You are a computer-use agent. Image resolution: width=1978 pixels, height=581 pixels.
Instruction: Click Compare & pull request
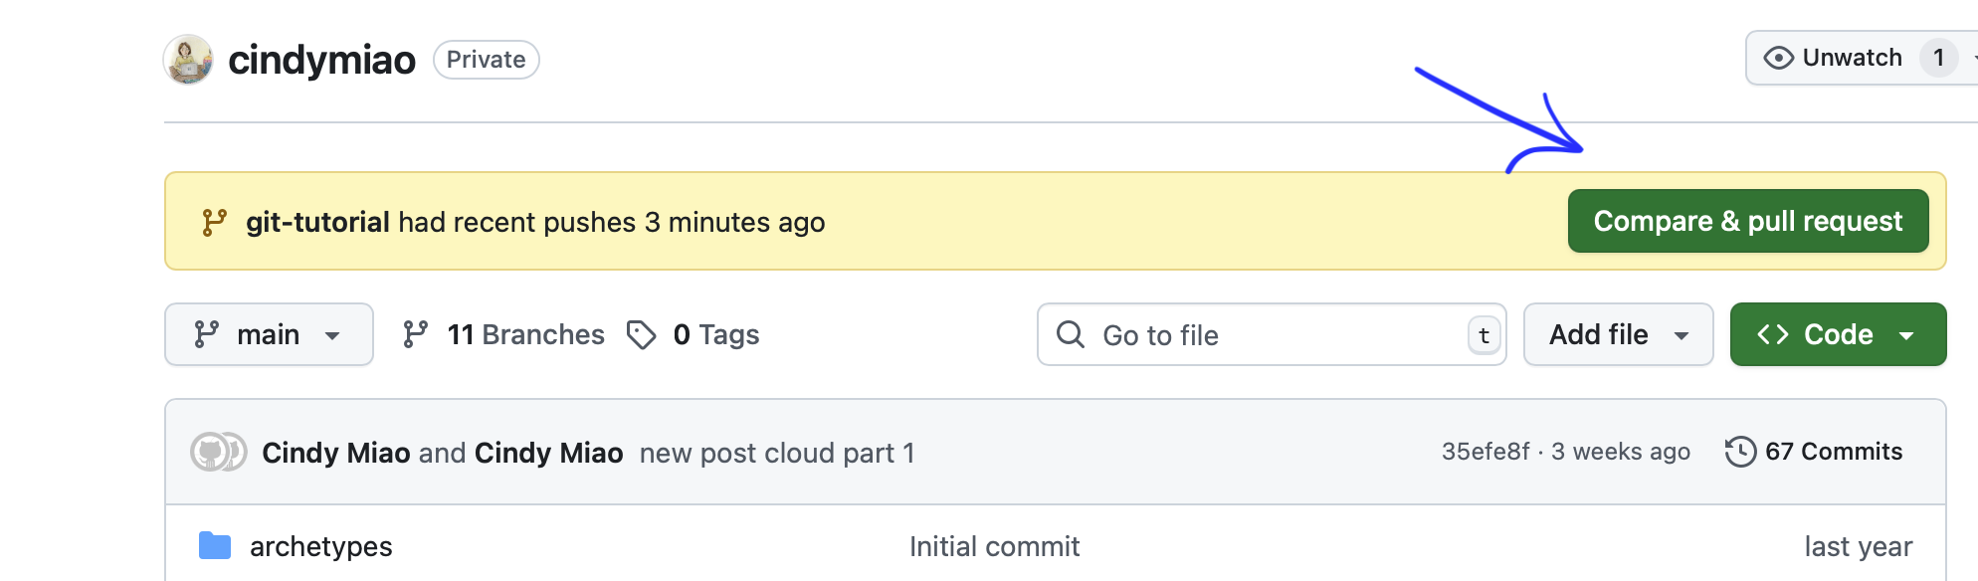pos(1748,220)
